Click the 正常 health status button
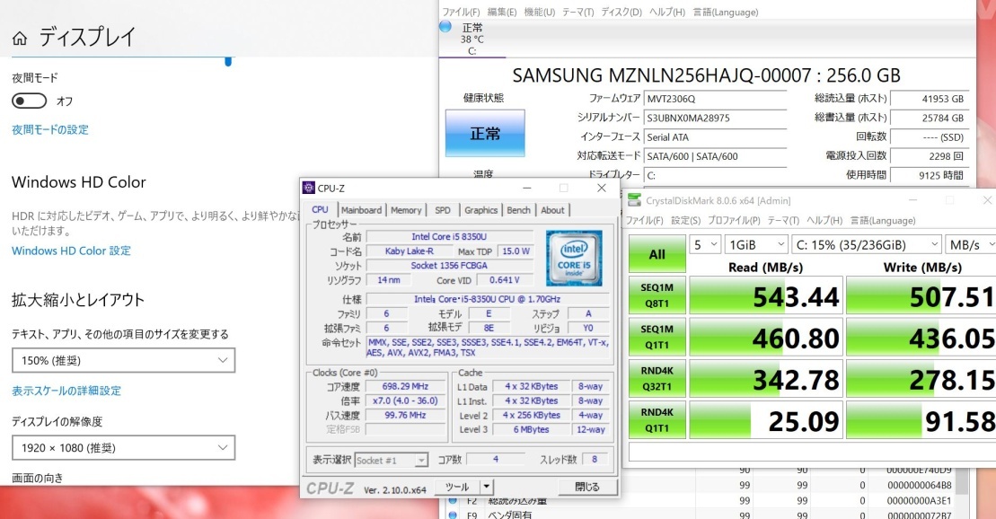 point(485,134)
